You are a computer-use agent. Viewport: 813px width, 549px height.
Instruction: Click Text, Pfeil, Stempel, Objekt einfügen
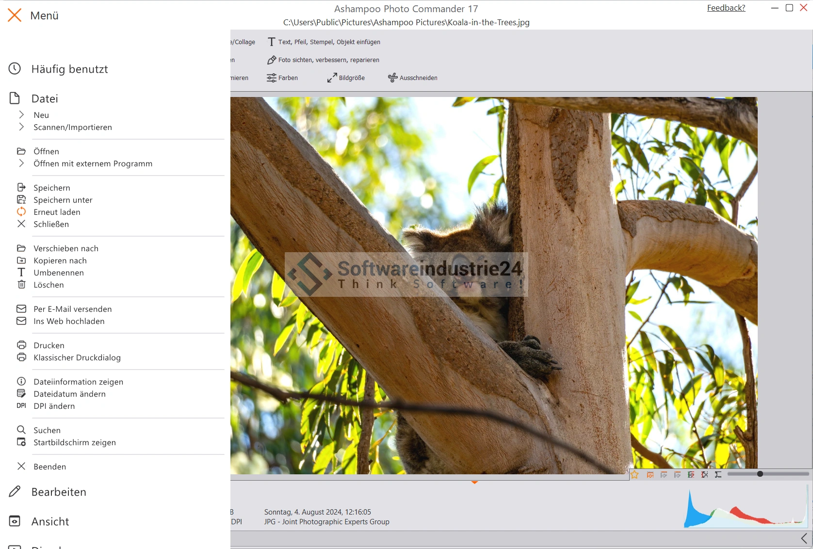point(324,42)
